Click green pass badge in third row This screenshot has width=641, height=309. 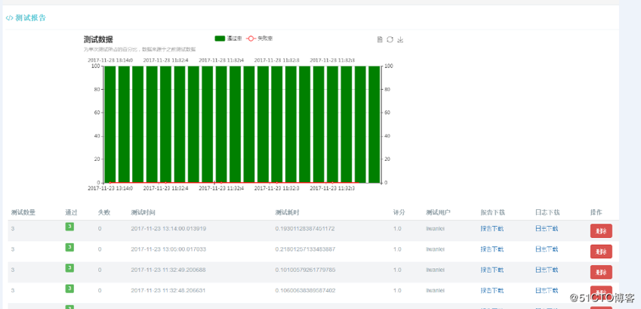[x=69, y=267]
